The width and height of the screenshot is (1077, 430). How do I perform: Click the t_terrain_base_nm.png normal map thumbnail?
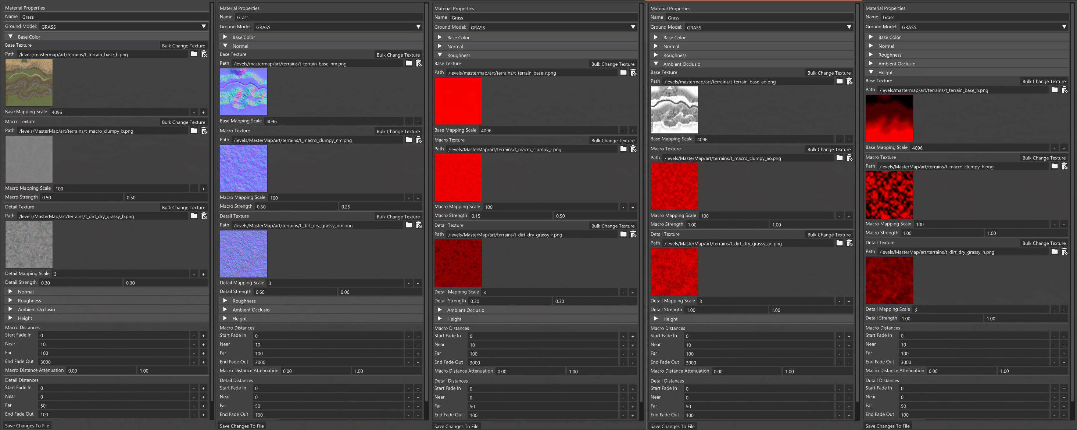243,92
